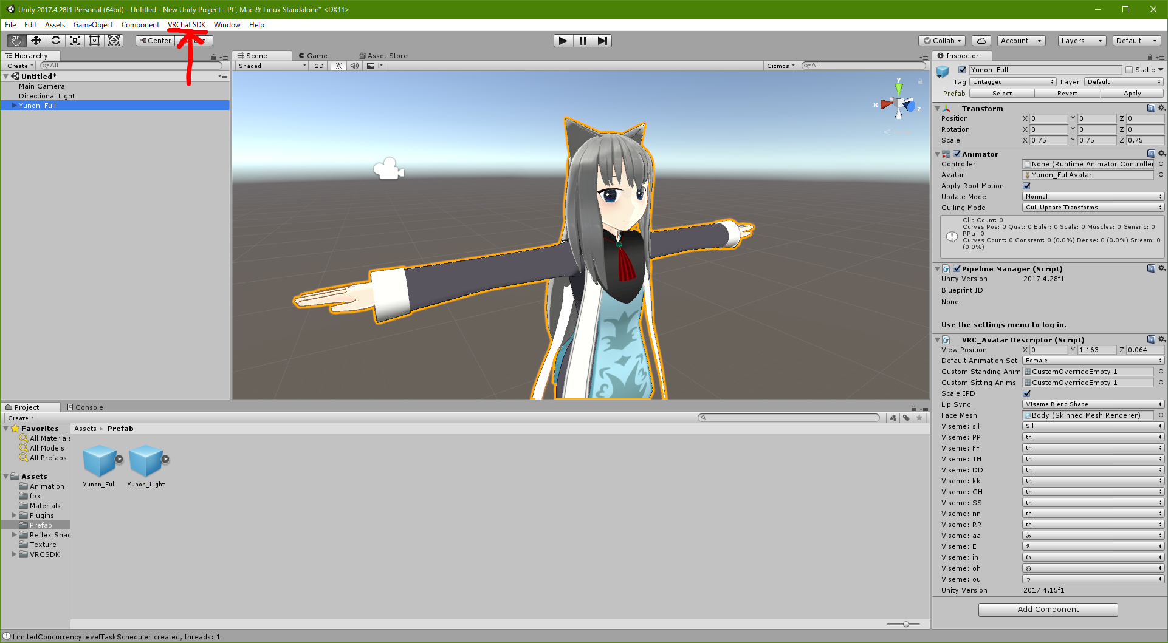Toggle Apply Root Motion checkbox
Image resolution: width=1168 pixels, height=643 pixels.
(x=1027, y=186)
